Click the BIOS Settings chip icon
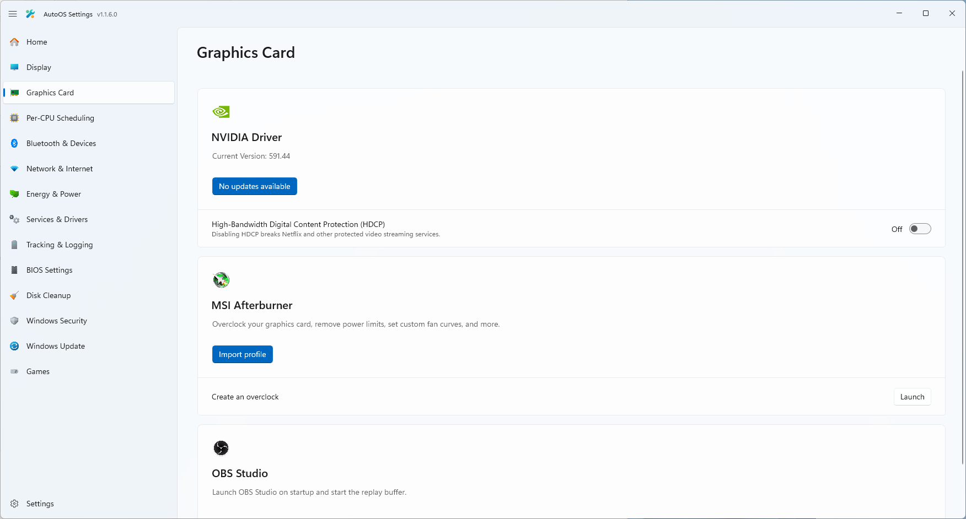966x519 pixels. click(14, 270)
